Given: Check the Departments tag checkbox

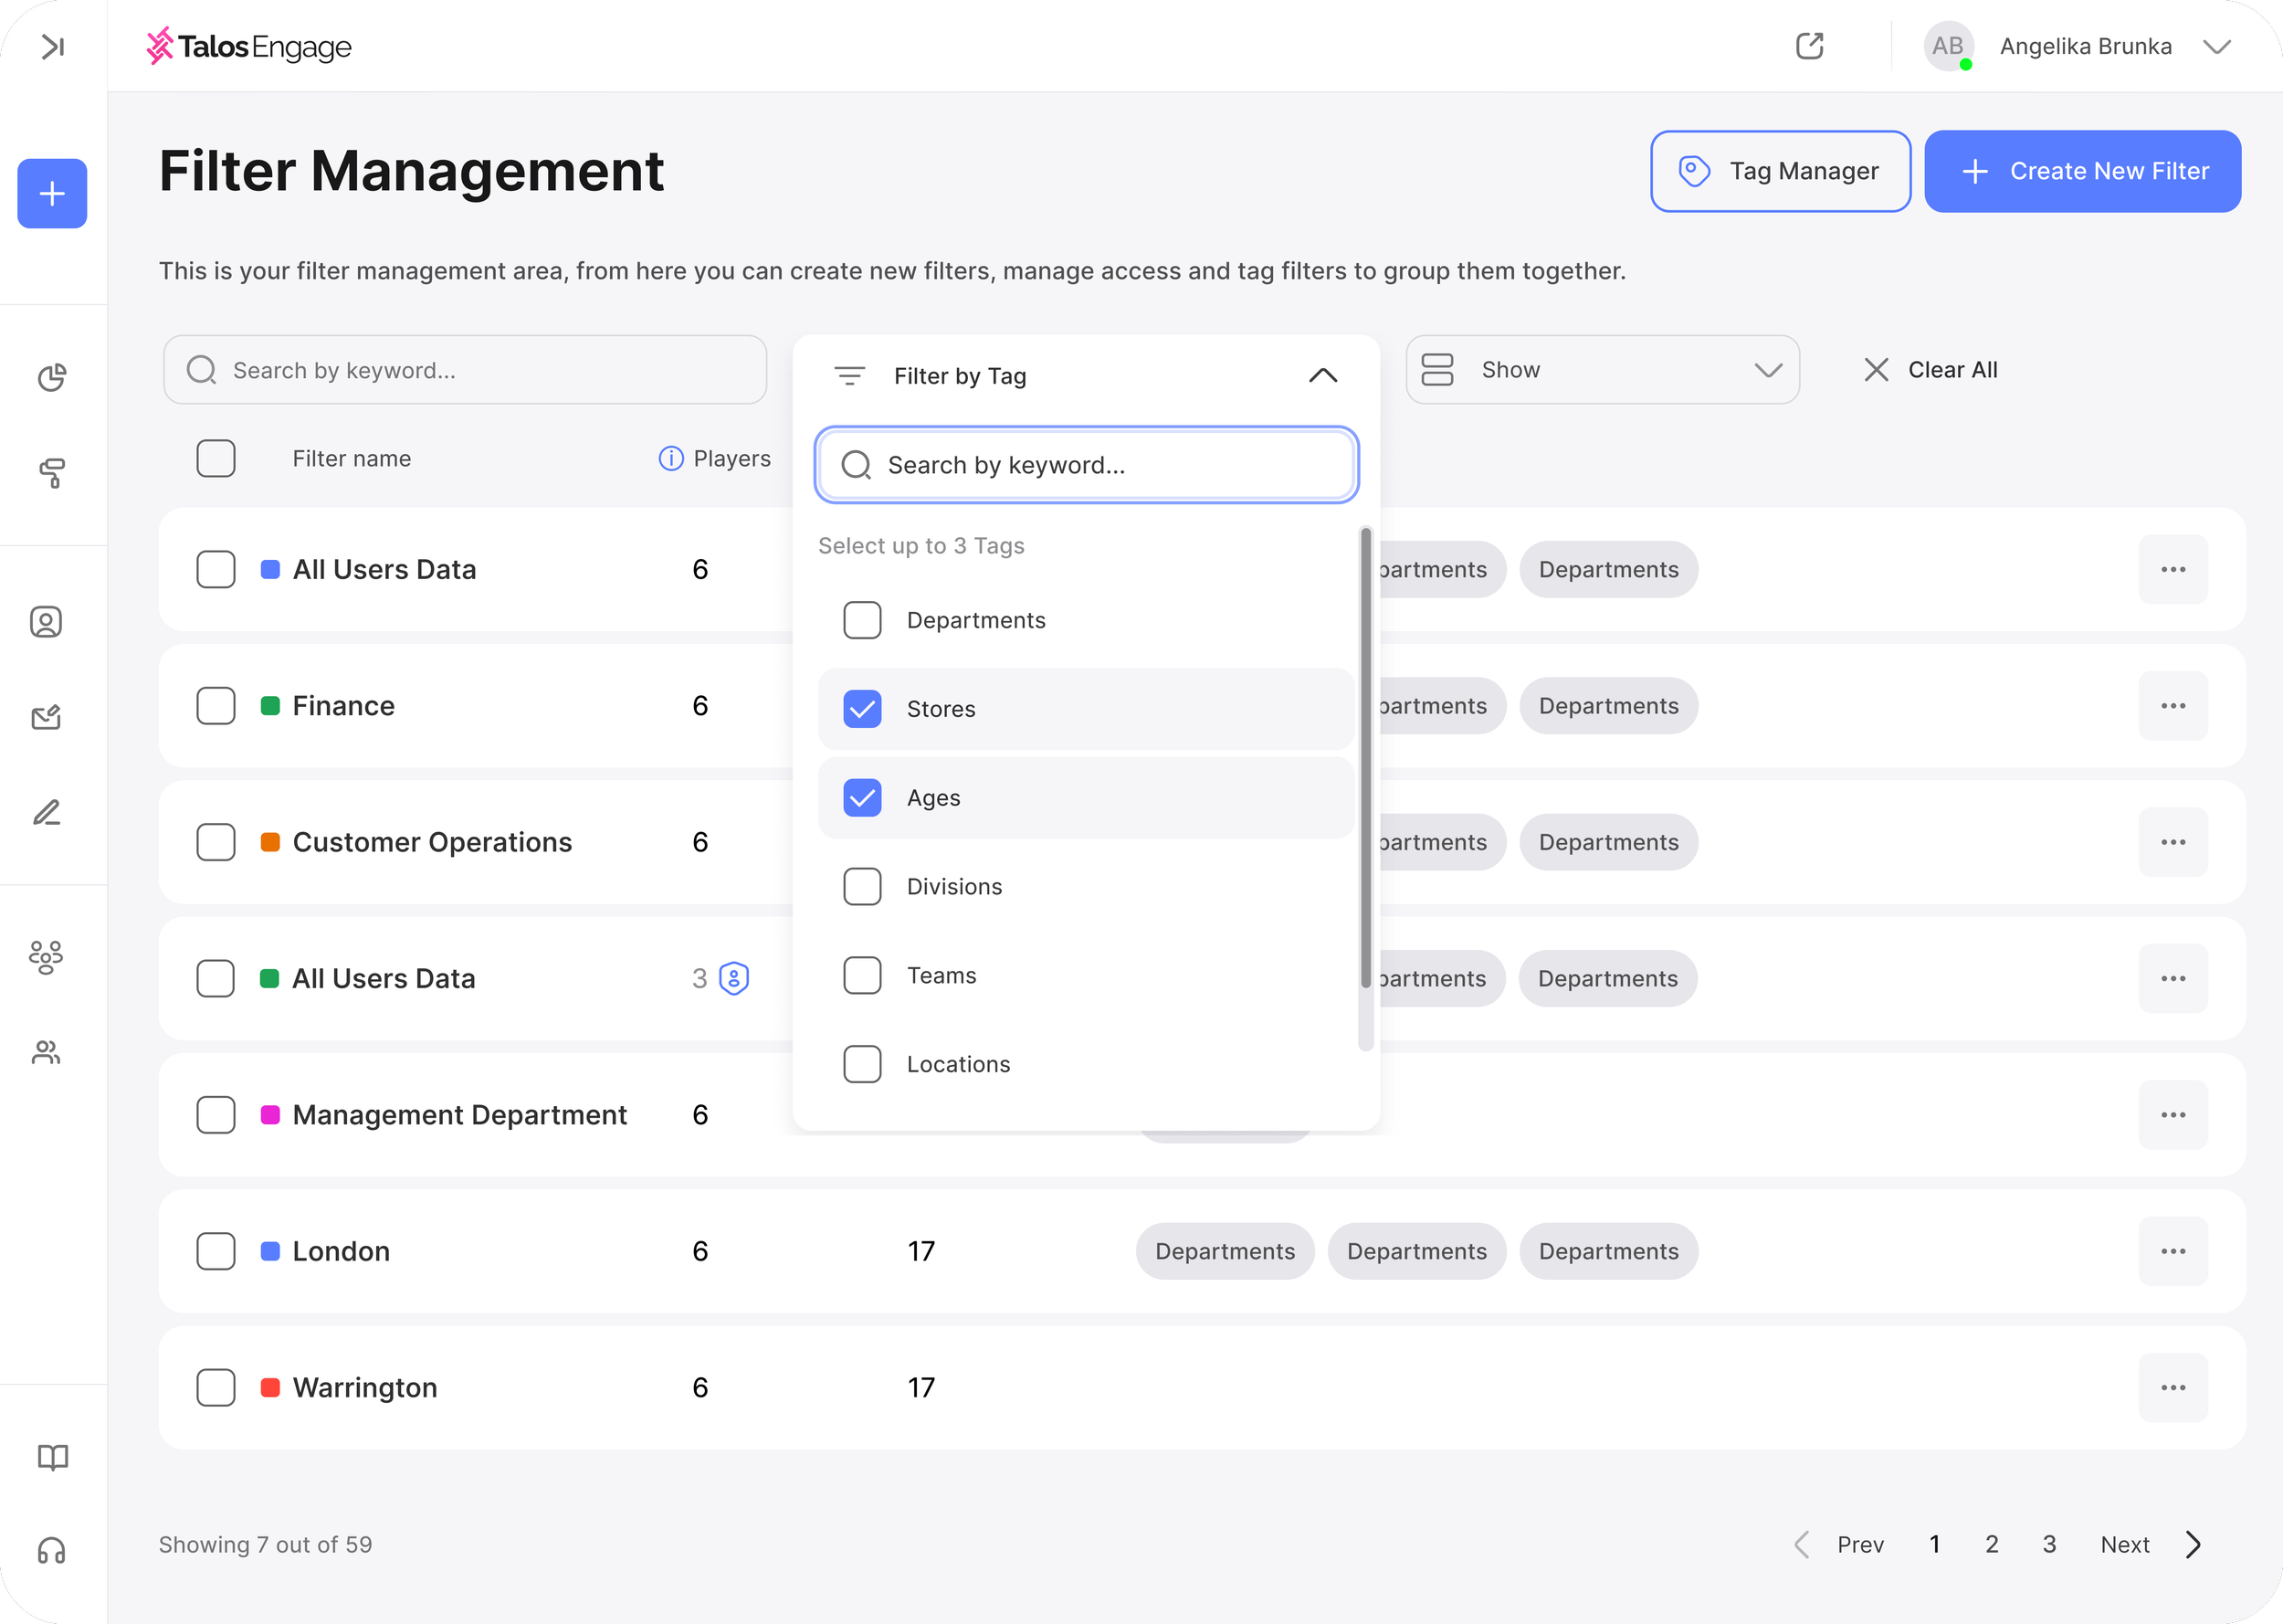Looking at the screenshot, I should coord(863,620).
